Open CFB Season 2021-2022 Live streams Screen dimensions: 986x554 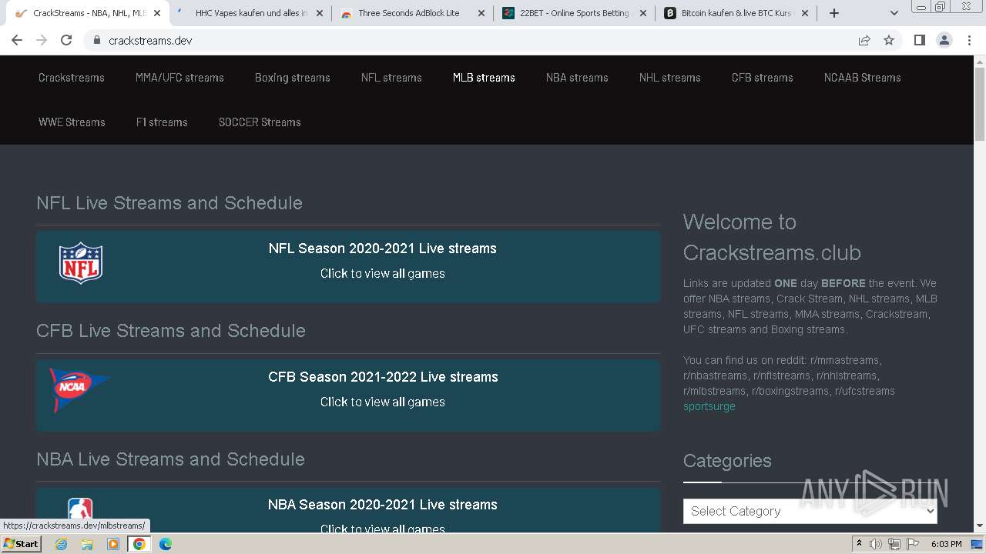(383, 377)
